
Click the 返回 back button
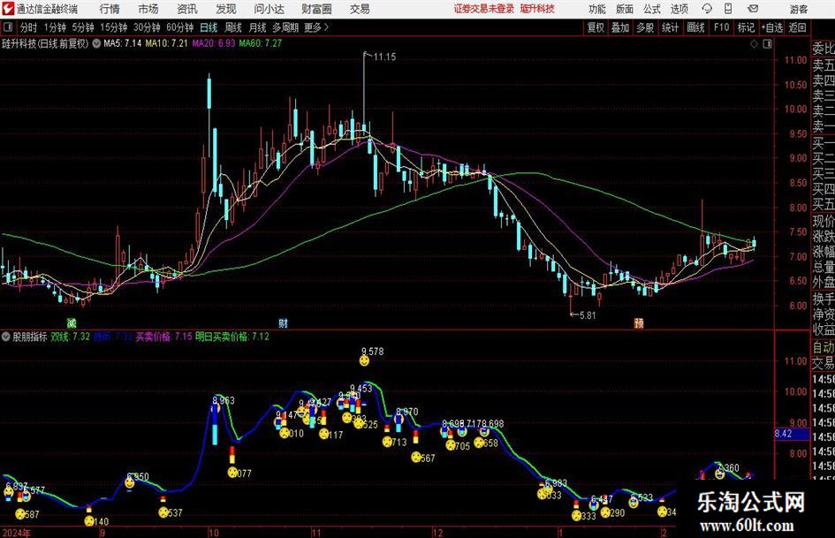click(797, 27)
